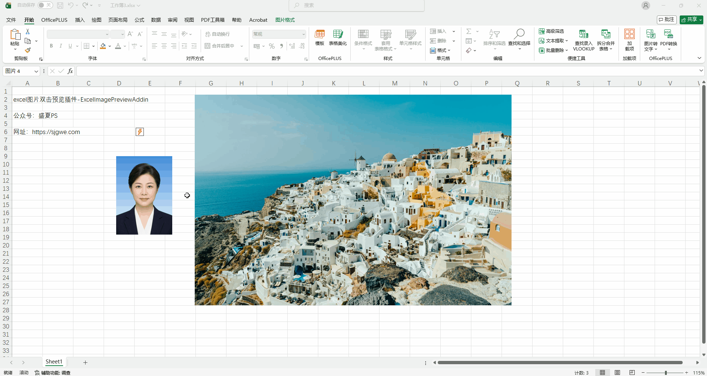
Task: Open the 加载项 add-ins icon
Action: (x=629, y=40)
